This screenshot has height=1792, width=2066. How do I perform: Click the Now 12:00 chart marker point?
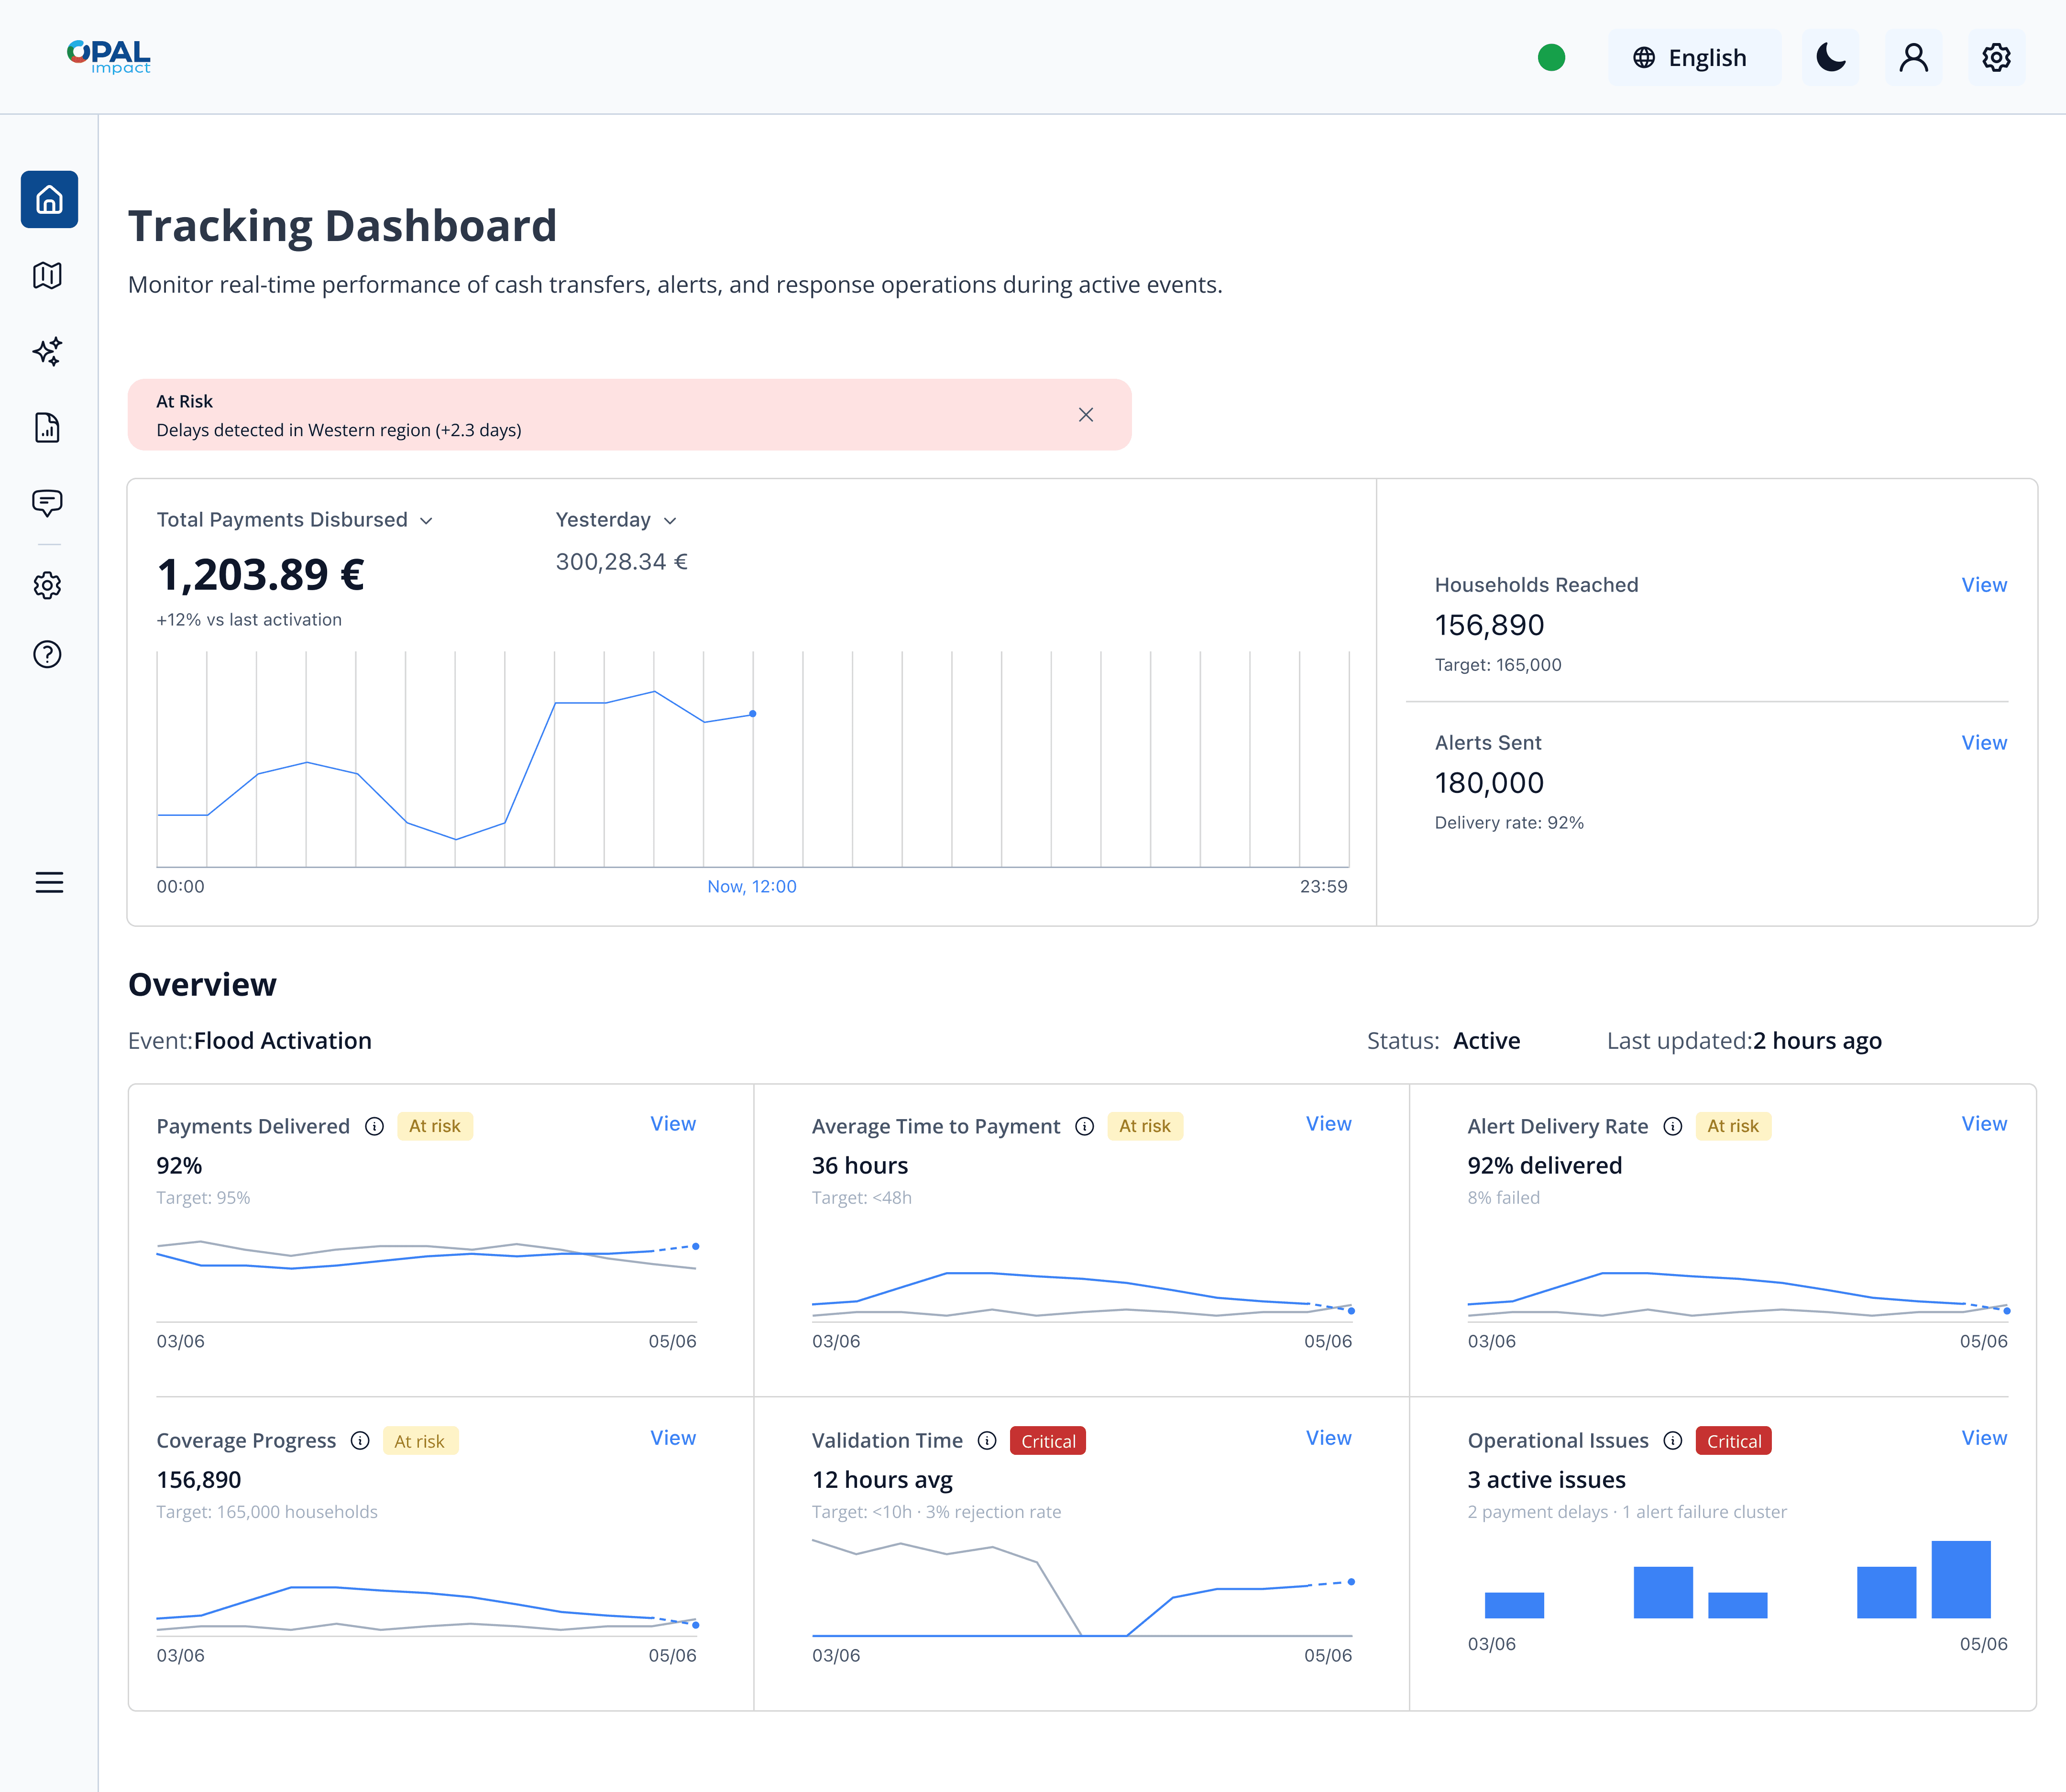(x=753, y=714)
